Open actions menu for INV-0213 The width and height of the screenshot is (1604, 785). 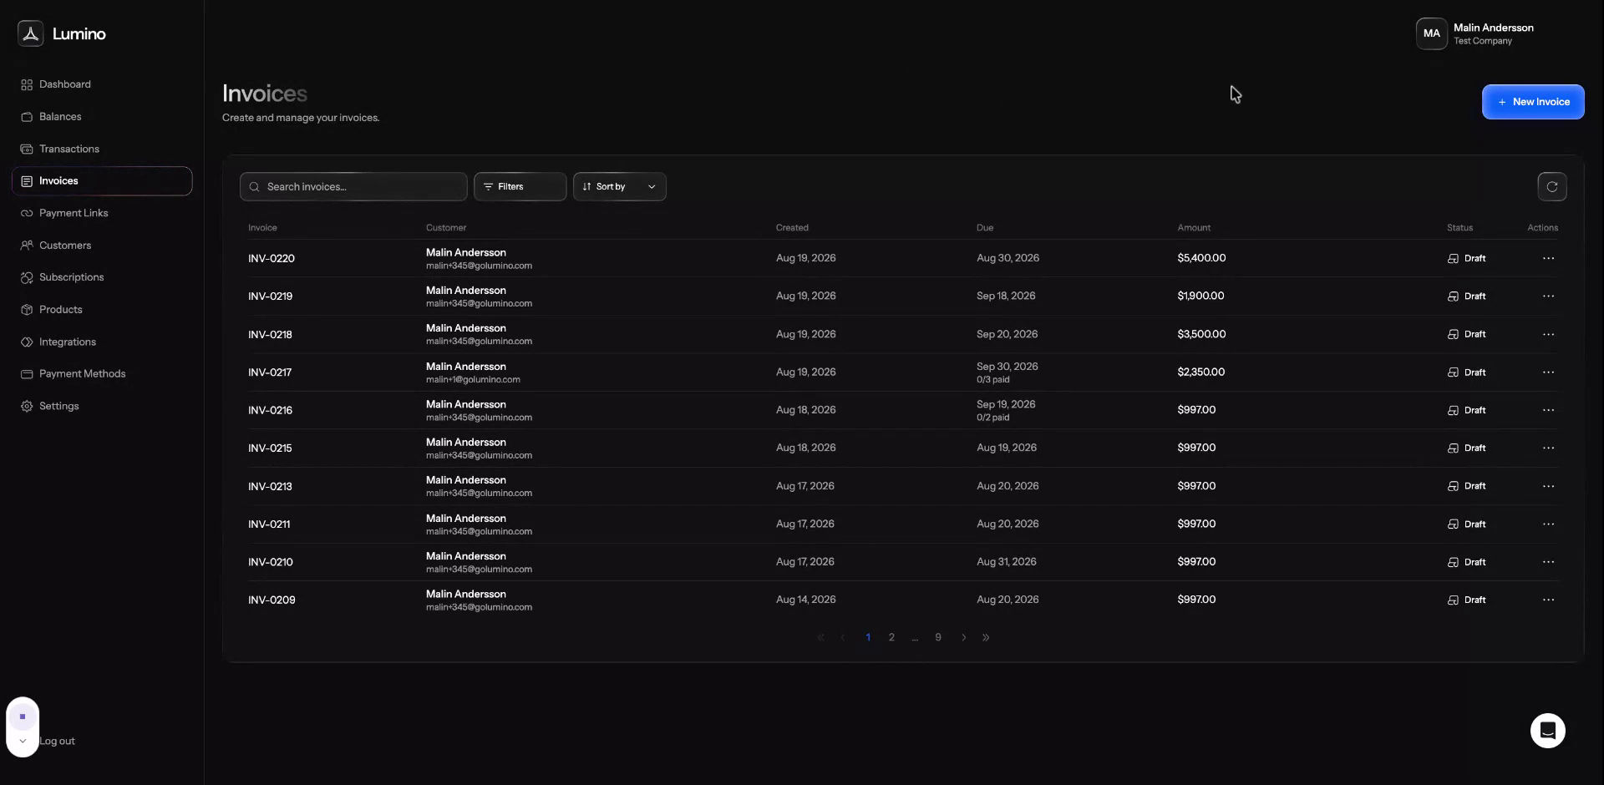[x=1548, y=486]
